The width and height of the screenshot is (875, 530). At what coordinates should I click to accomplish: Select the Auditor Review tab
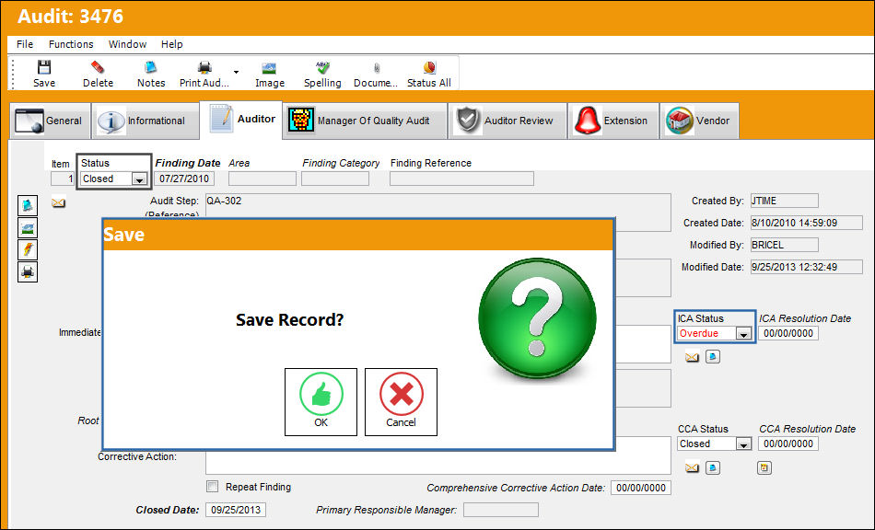[507, 121]
